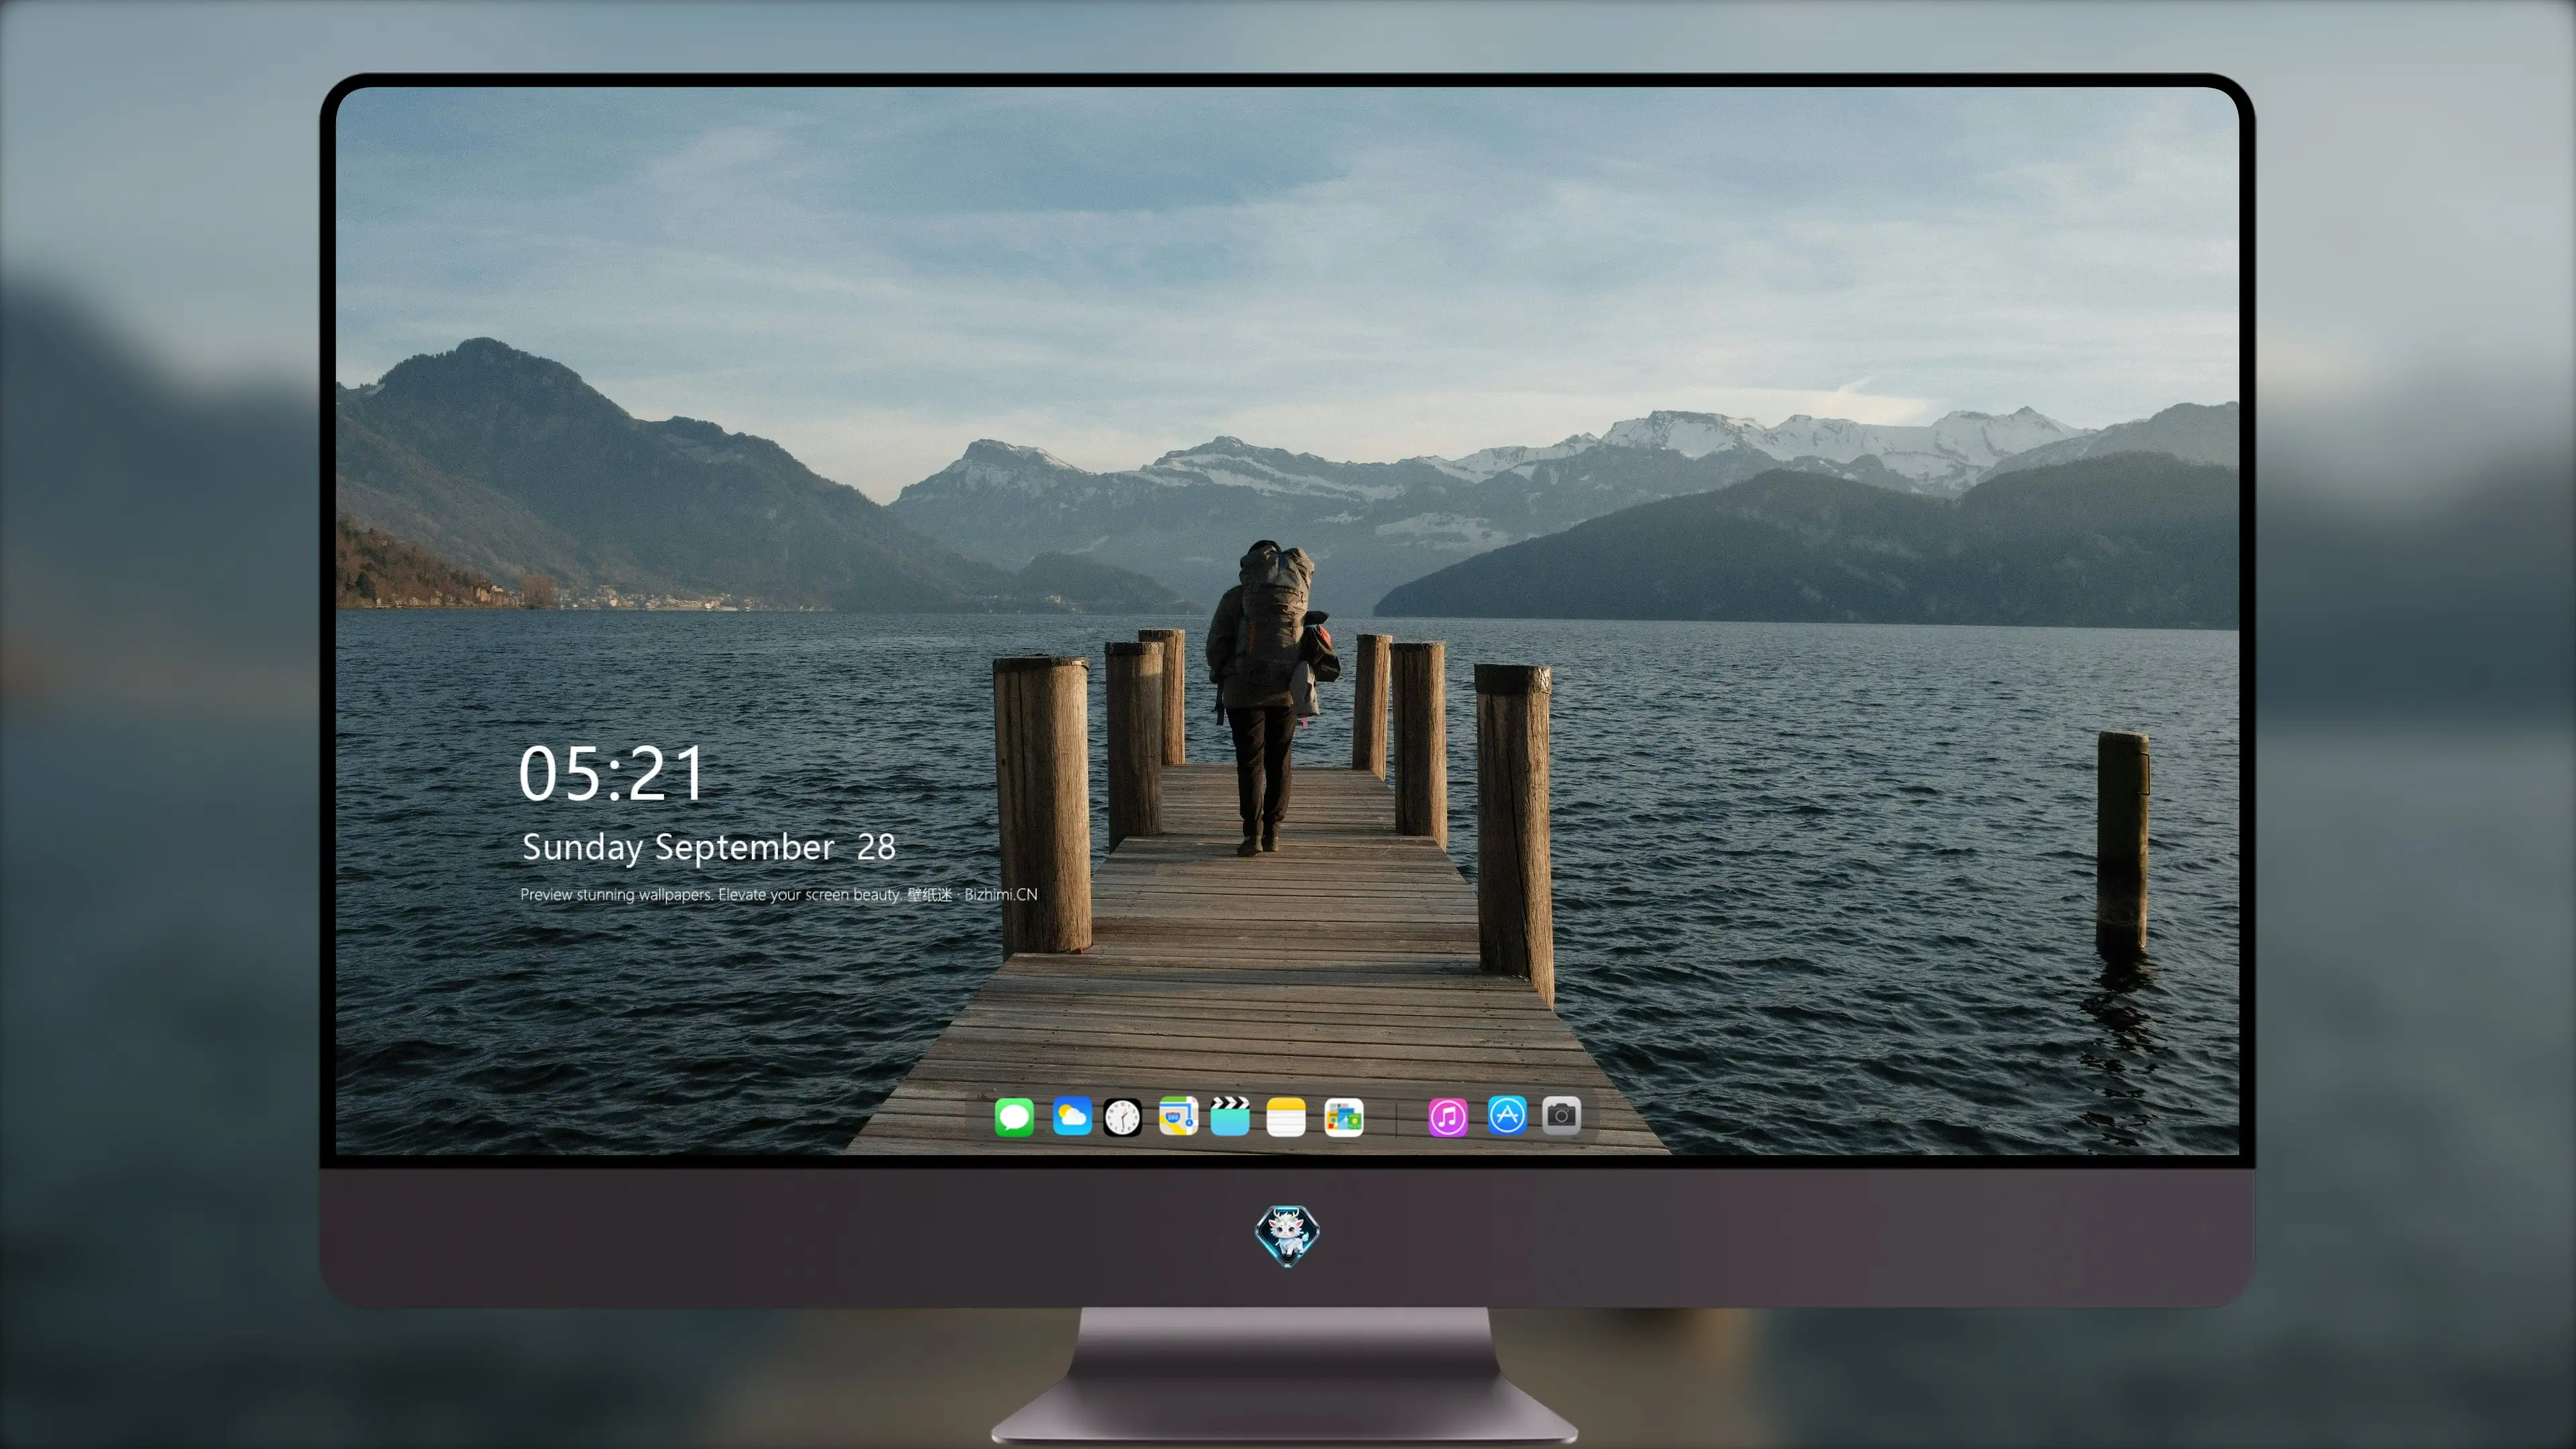The width and height of the screenshot is (2576, 1449).
Task: Click the 'Preview stunning wallpapers' caption text
Action: pyautogui.click(x=778, y=895)
